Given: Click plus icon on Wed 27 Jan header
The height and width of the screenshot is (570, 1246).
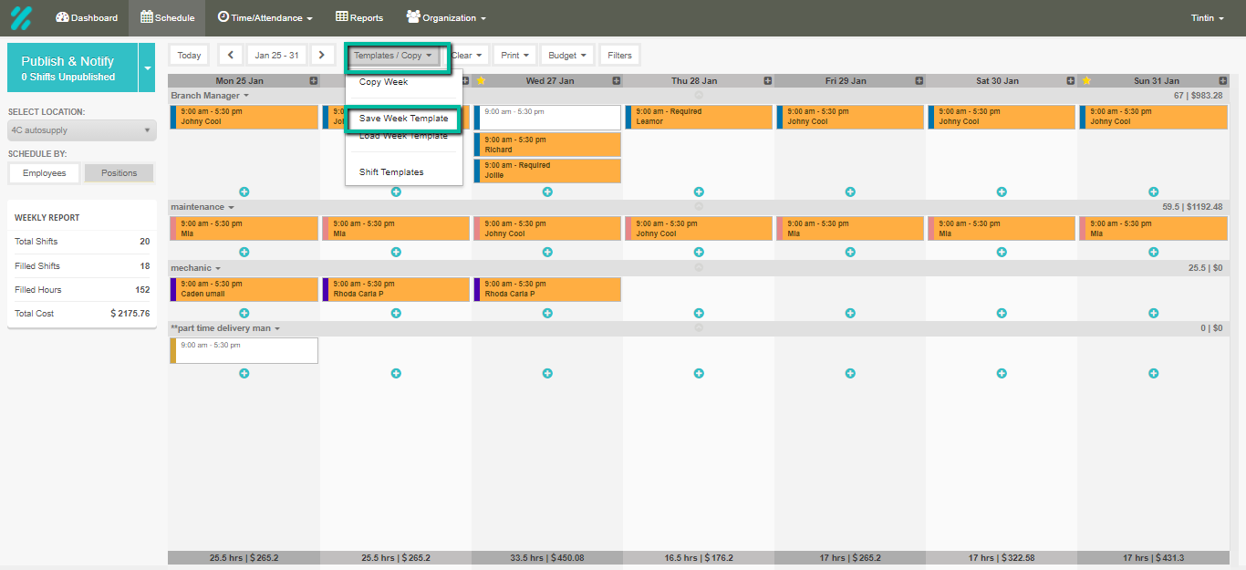Looking at the screenshot, I should (616, 80).
